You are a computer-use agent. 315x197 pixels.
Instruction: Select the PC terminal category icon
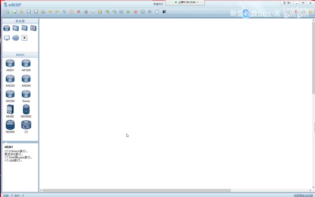[x=7, y=38]
